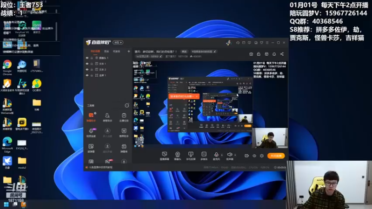372x209 pixels.
Task: Open 弹幕助手 tool in toolbox
Action: click(x=91, y=117)
